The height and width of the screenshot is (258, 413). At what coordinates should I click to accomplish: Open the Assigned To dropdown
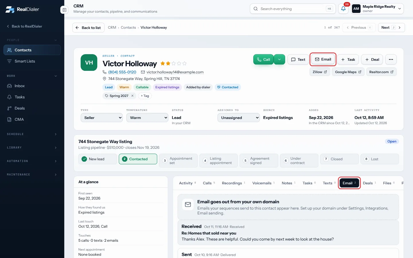(x=239, y=118)
